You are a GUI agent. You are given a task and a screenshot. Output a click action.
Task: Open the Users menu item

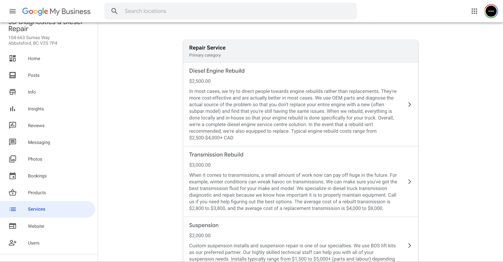coord(34,243)
